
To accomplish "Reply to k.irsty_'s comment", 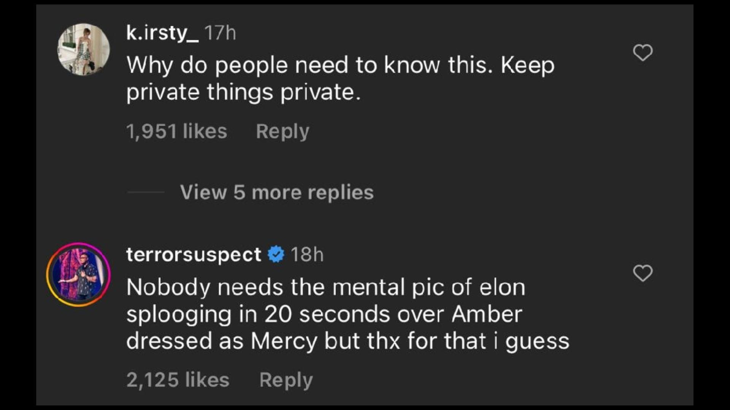I will tap(282, 131).
